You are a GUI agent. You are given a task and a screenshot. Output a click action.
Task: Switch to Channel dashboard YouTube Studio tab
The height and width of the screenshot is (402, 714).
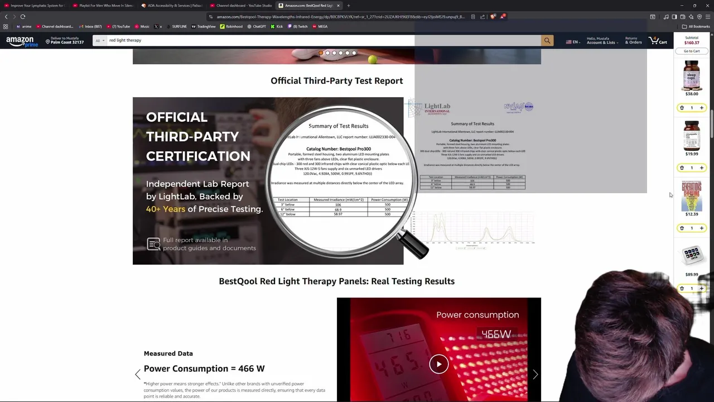(x=241, y=6)
